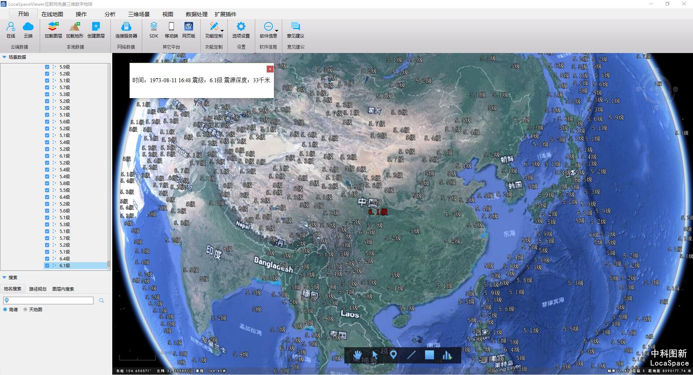Click the SDK platform icon
Image resolution: width=693 pixels, height=375 pixels.
point(154,27)
